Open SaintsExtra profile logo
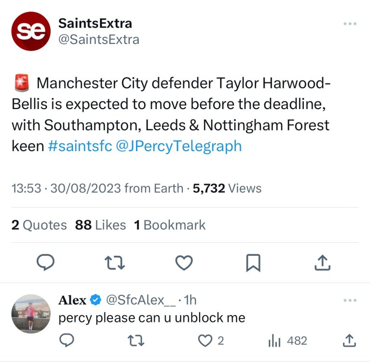370x362 pixels. point(31,31)
